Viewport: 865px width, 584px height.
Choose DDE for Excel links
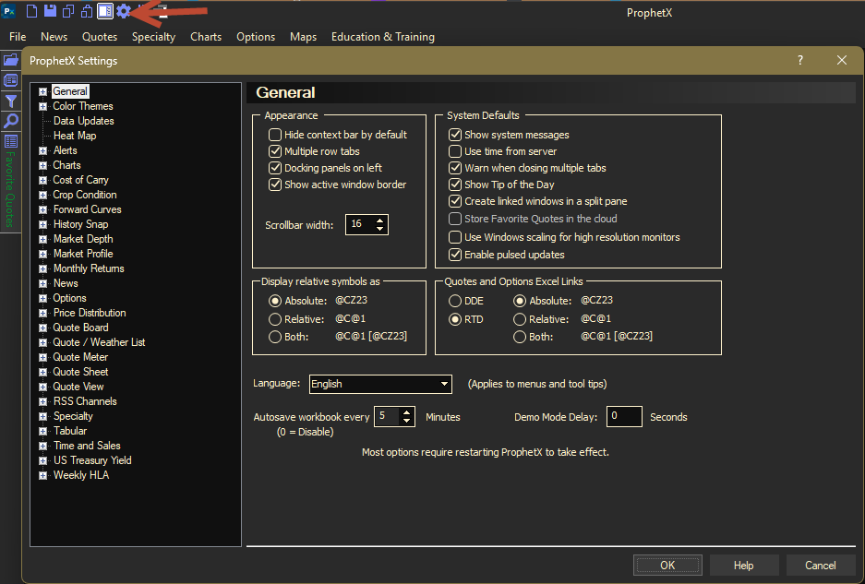click(x=455, y=301)
